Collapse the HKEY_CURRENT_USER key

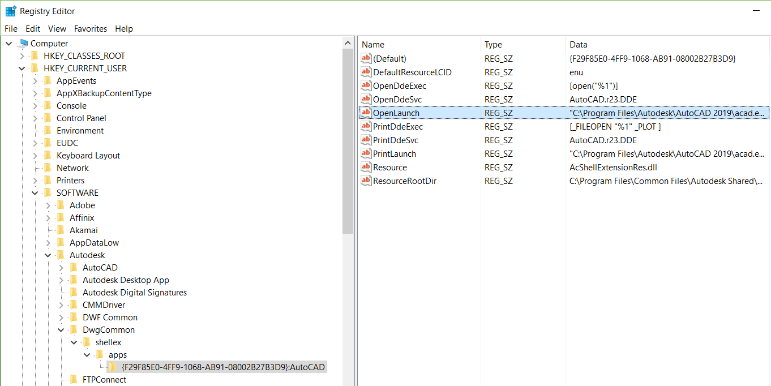coord(22,68)
